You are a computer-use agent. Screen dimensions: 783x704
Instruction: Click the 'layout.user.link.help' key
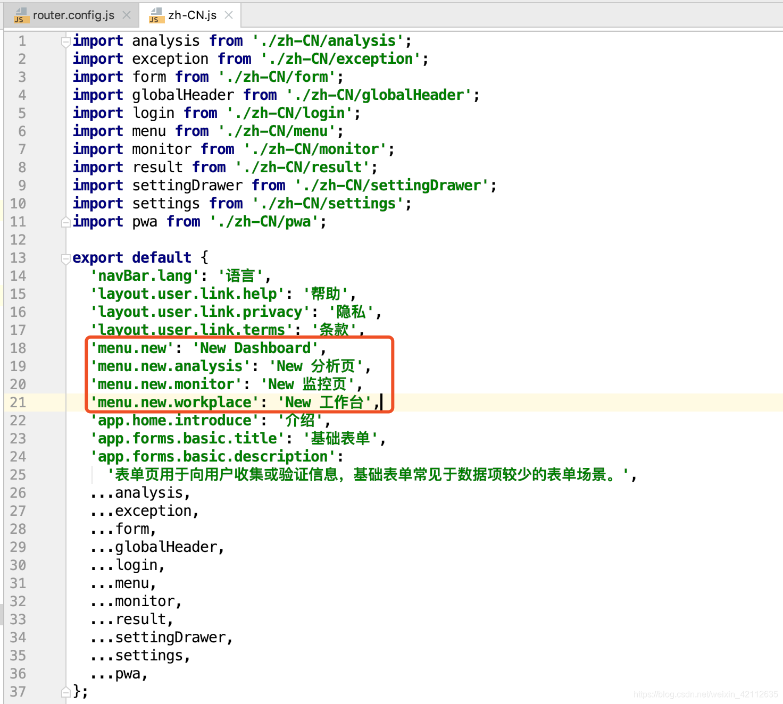click(x=187, y=294)
